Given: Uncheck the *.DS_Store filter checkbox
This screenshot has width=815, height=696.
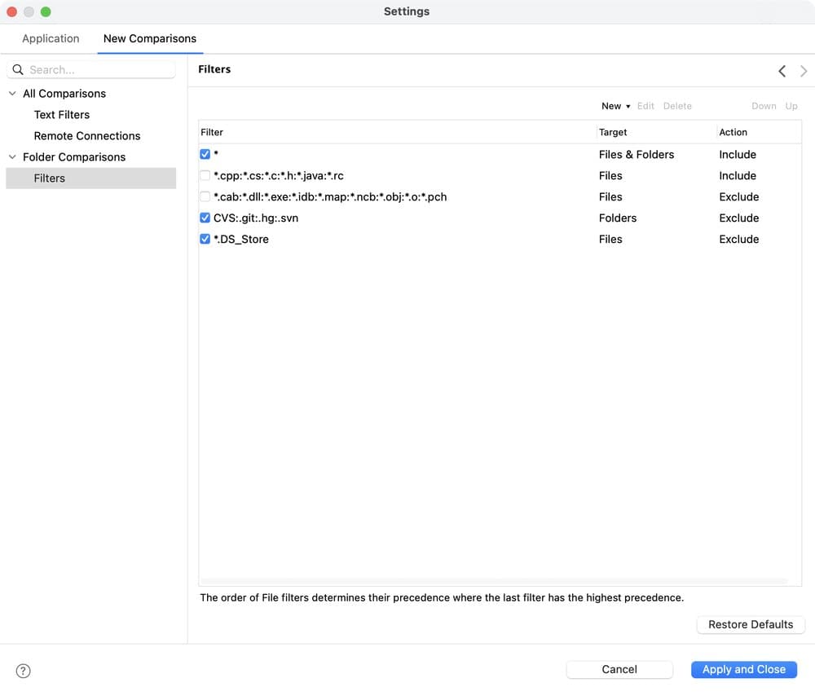Looking at the screenshot, I should (205, 239).
